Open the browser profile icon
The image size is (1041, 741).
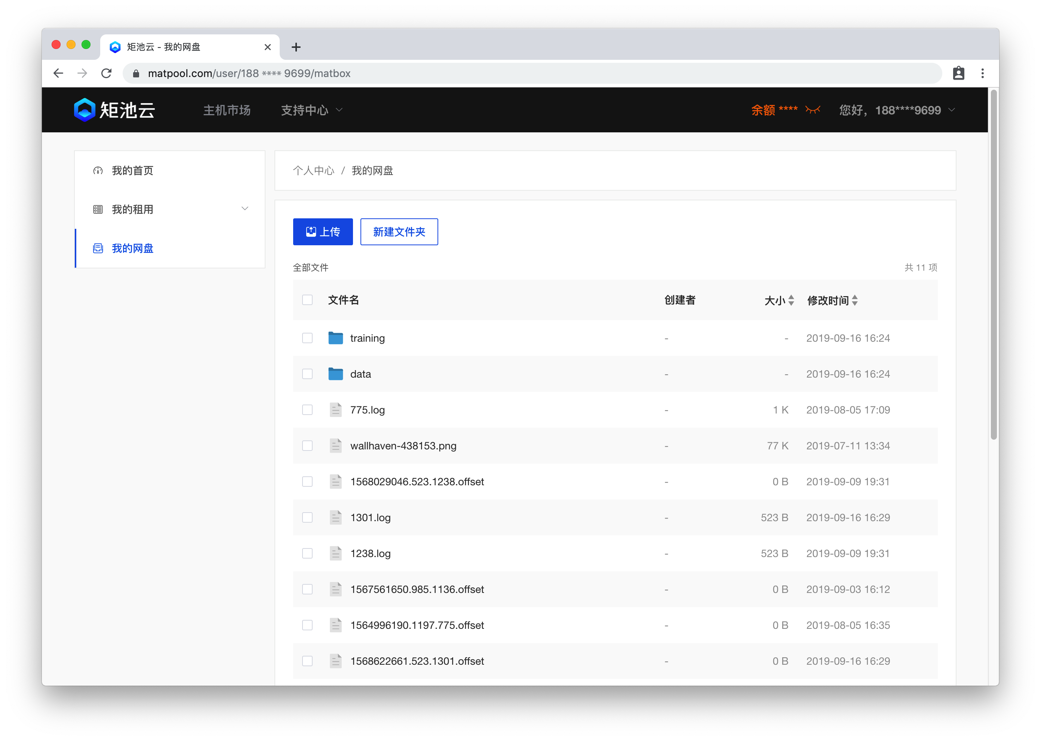(958, 73)
